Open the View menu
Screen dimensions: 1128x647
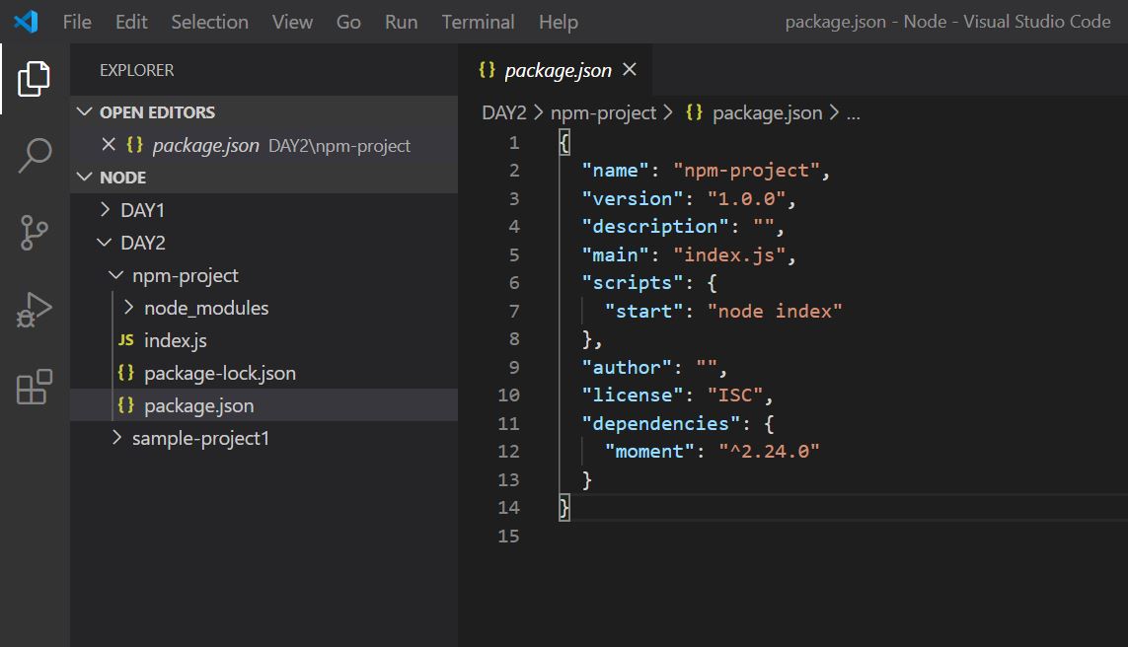292,23
